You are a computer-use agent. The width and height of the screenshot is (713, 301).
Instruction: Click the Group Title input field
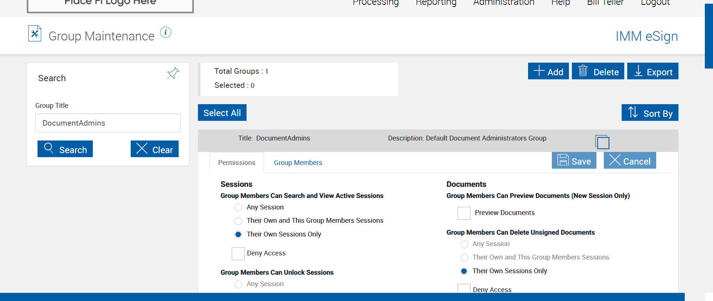pyautogui.click(x=108, y=123)
